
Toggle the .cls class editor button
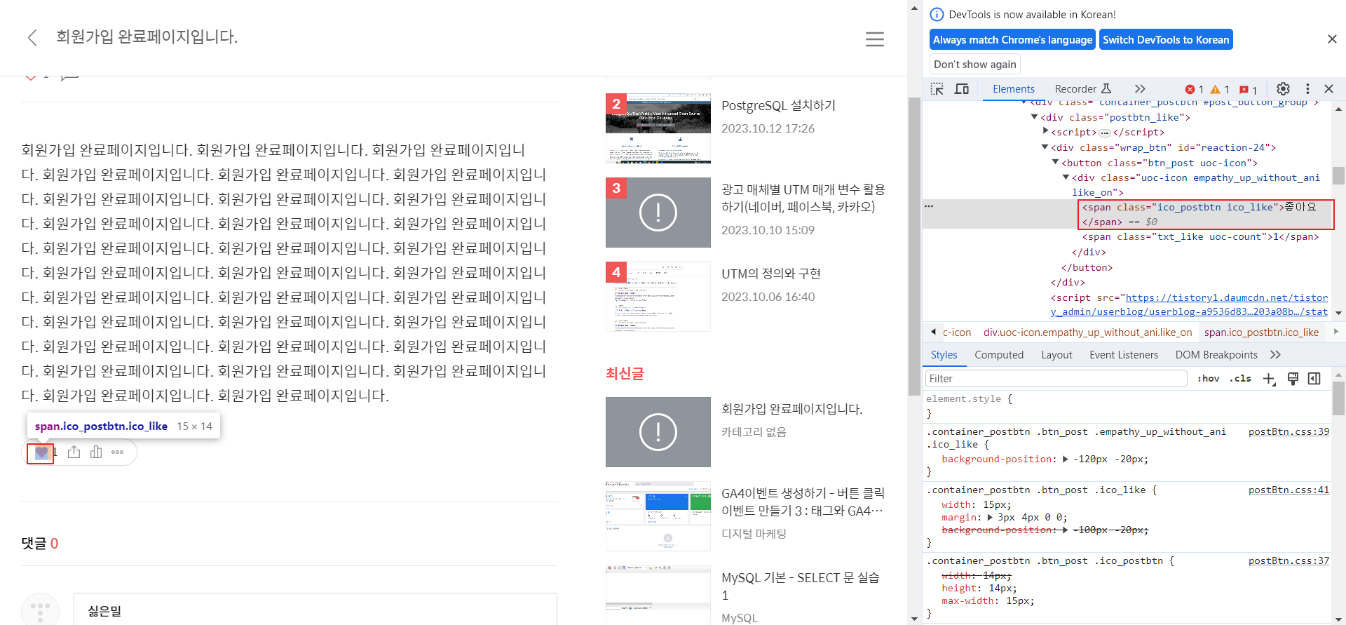pos(1240,379)
